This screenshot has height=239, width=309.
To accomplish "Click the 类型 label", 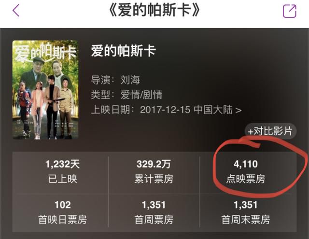I will pos(100,95).
